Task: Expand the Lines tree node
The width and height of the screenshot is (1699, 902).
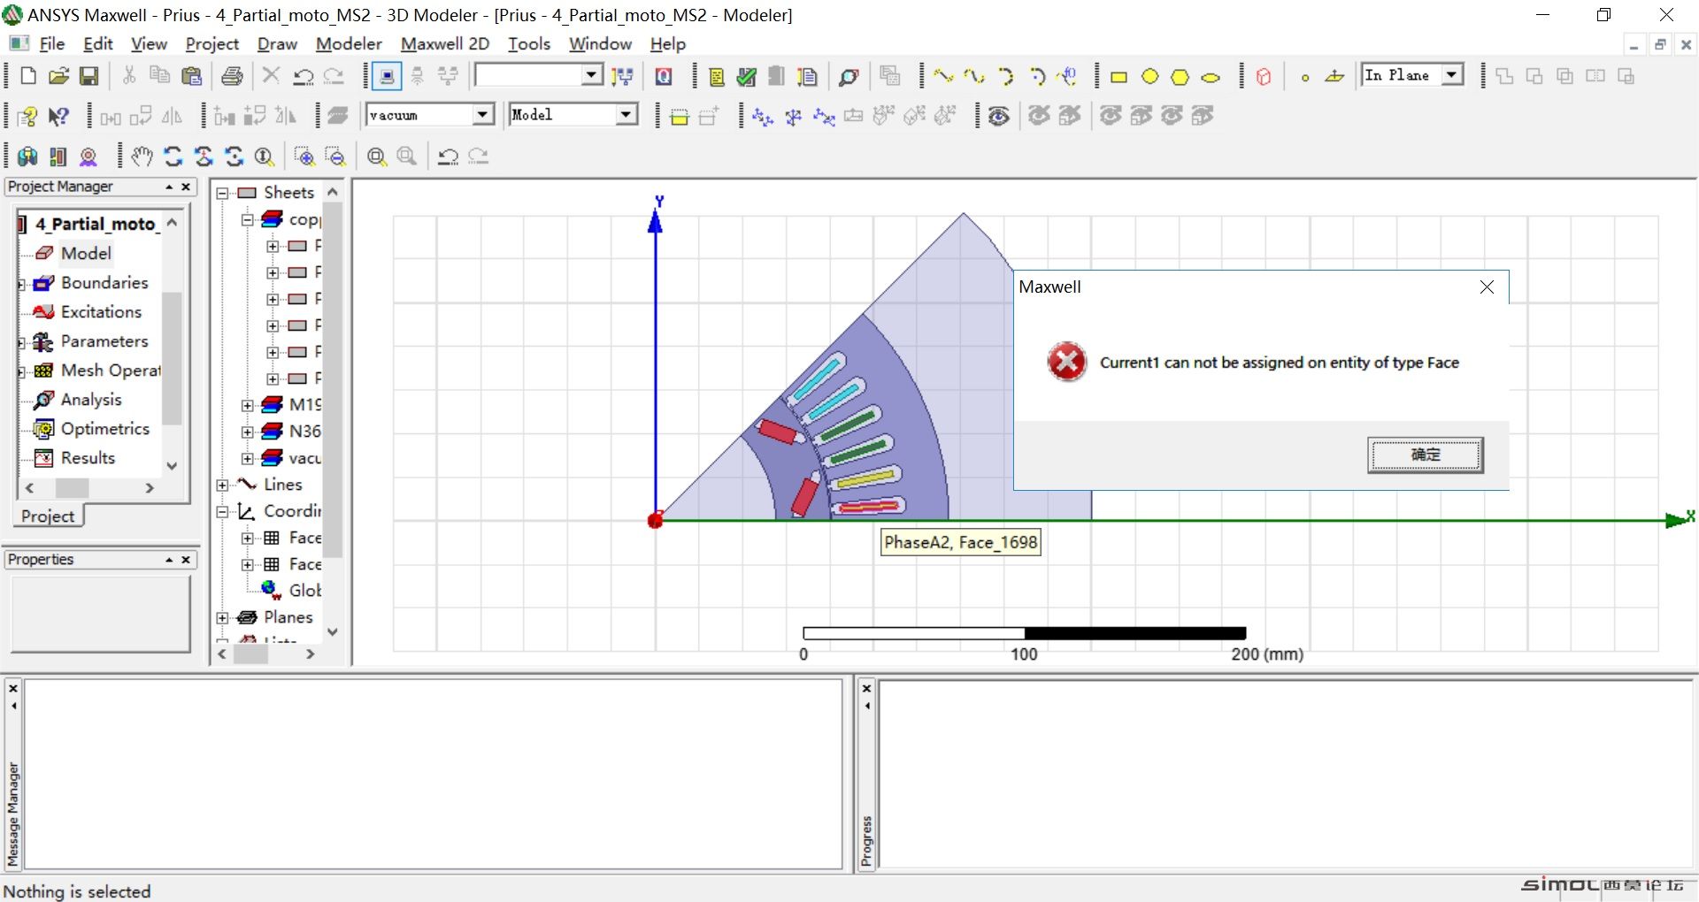Action: click(x=223, y=485)
